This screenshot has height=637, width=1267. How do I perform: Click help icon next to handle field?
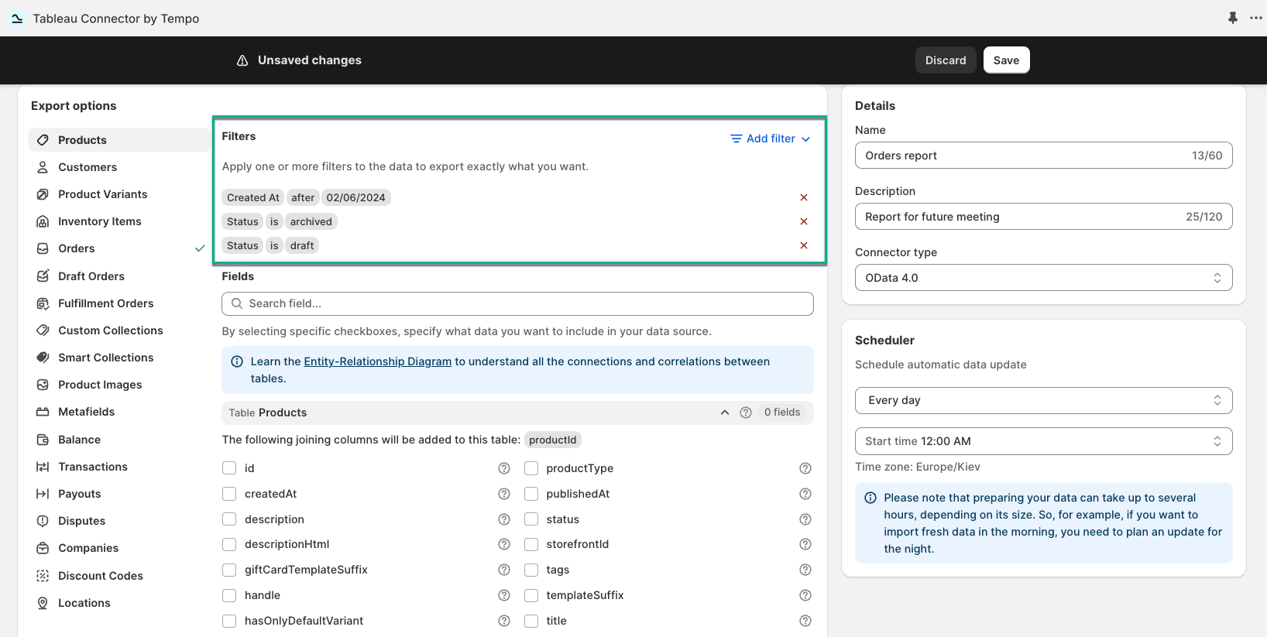click(x=504, y=595)
